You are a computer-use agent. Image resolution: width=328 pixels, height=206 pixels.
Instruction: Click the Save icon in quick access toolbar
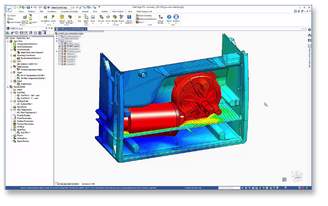point(28,7)
